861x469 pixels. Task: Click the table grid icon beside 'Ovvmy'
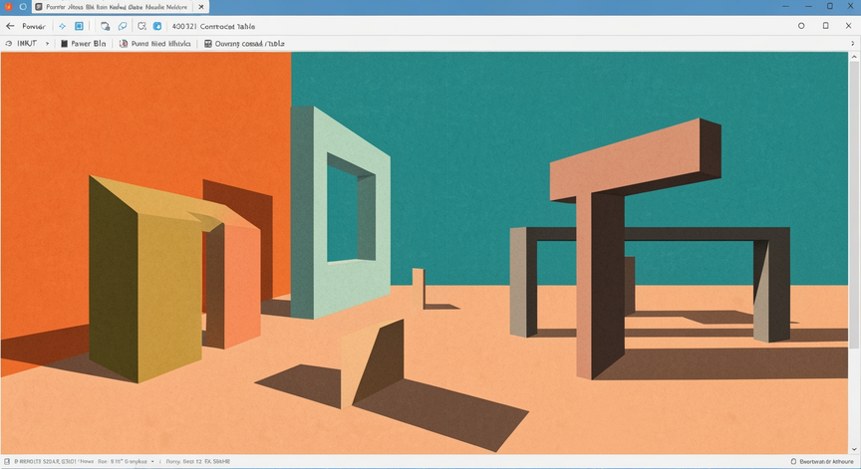[x=208, y=44]
